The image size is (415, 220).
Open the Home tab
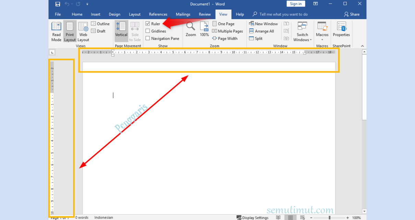[x=77, y=14]
